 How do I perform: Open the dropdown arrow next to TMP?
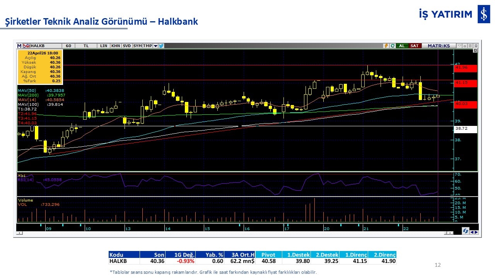(155, 46)
